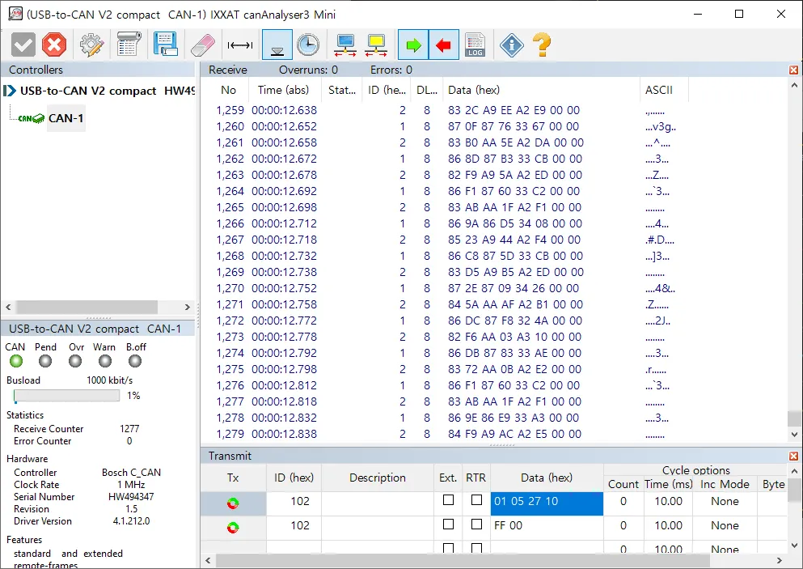This screenshot has height=569, width=803.
Task: Check Ext. box in first transmit row
Action: [x=448, y=501]
